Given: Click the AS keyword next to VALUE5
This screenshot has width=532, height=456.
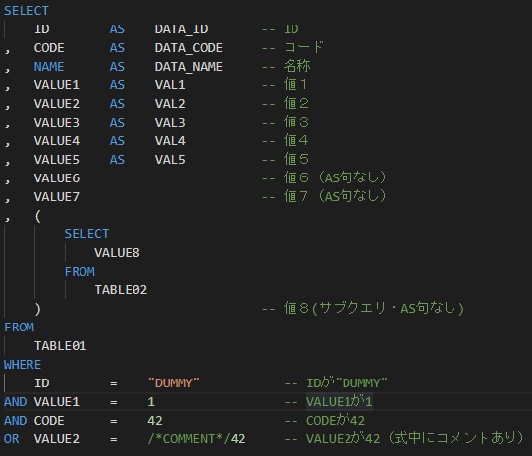Looking at the screenshot, I should pos(117,160).
